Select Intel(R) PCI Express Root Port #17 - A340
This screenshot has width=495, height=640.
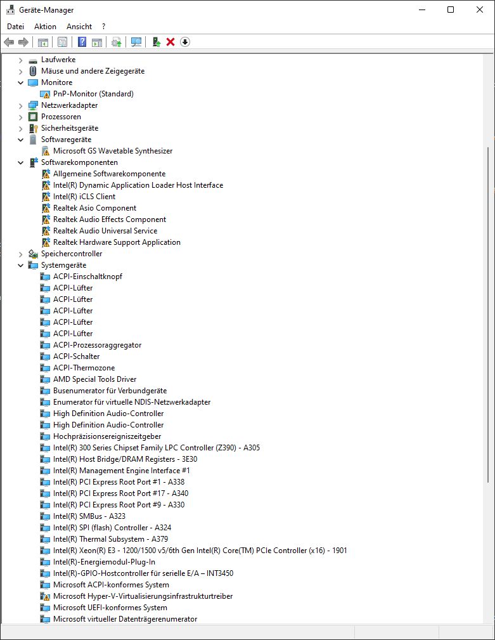[120, 494]
